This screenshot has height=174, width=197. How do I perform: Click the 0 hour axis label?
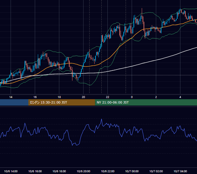coord(132,97)
